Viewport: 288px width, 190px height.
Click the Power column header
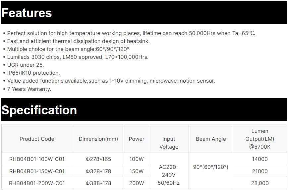tap(137, 139)
